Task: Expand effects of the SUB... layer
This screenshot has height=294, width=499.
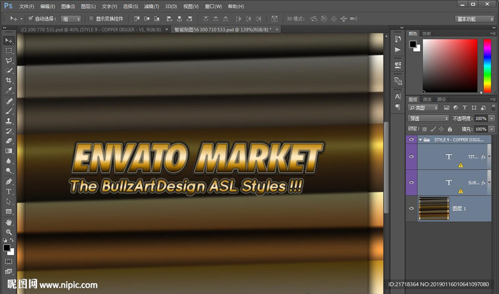Action: (x=489, y=183)
